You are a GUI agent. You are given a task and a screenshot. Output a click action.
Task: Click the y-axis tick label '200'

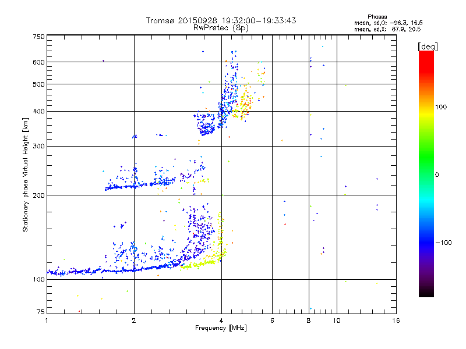(x=39, y=195)
